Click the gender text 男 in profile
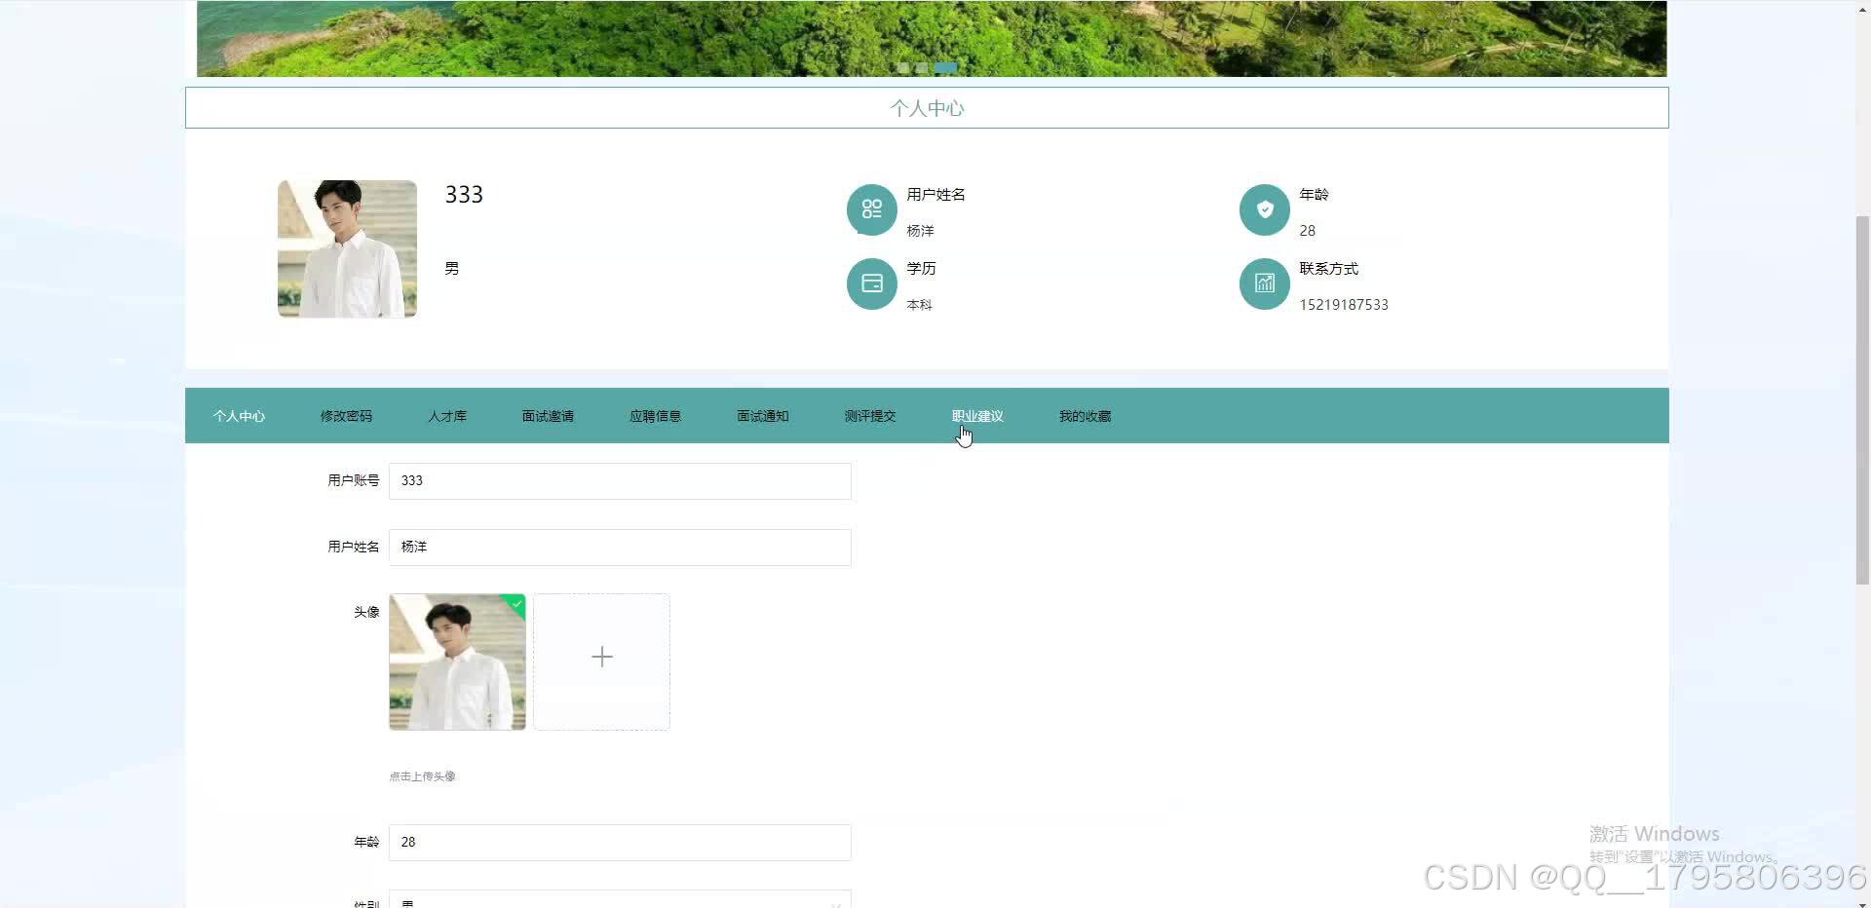This screenshot has width=1871, height=908. (452, 269)
